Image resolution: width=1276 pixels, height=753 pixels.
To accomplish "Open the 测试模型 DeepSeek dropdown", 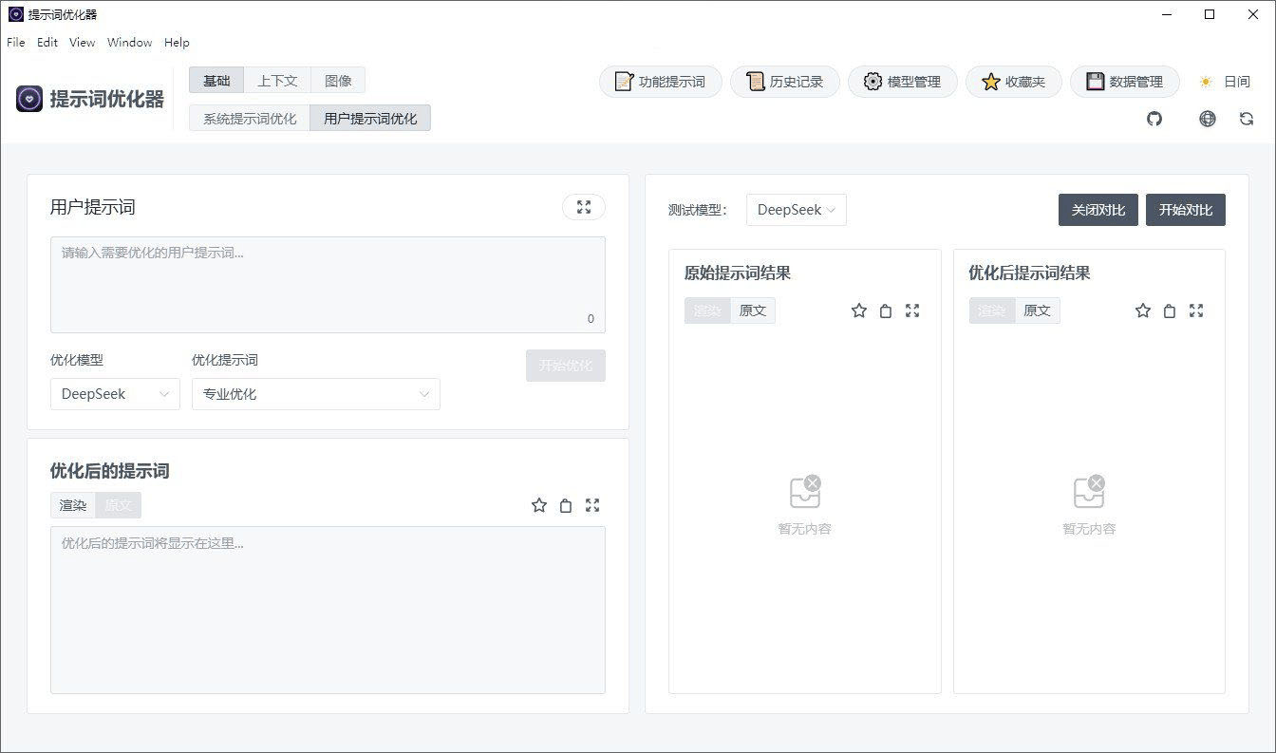I will coord(796,210).
